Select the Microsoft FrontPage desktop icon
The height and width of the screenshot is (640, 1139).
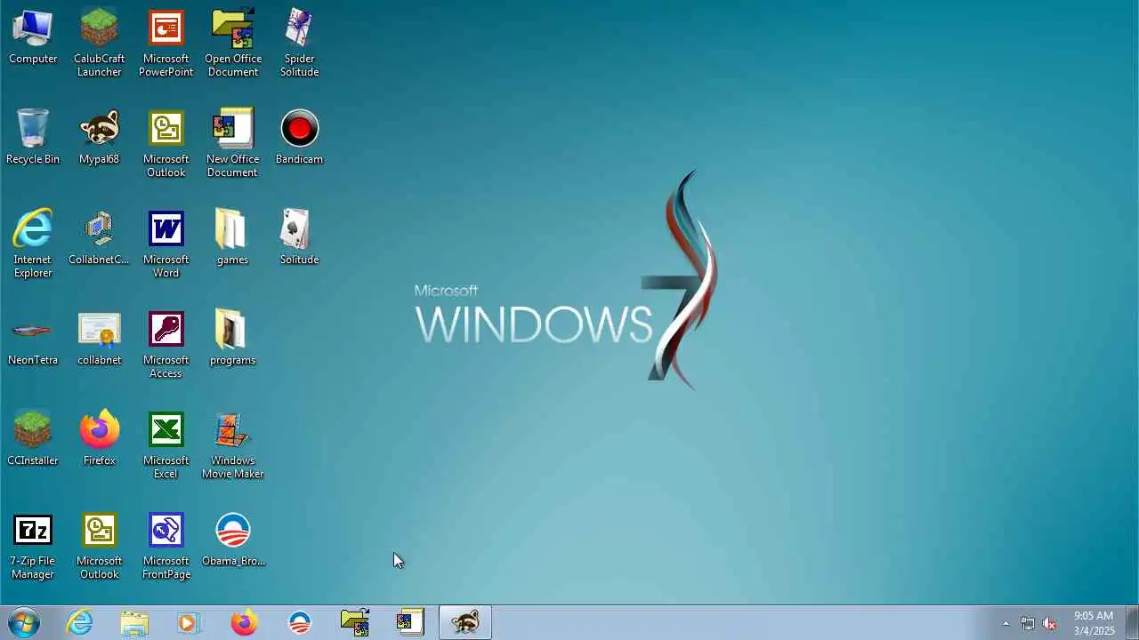pos(166,545)
